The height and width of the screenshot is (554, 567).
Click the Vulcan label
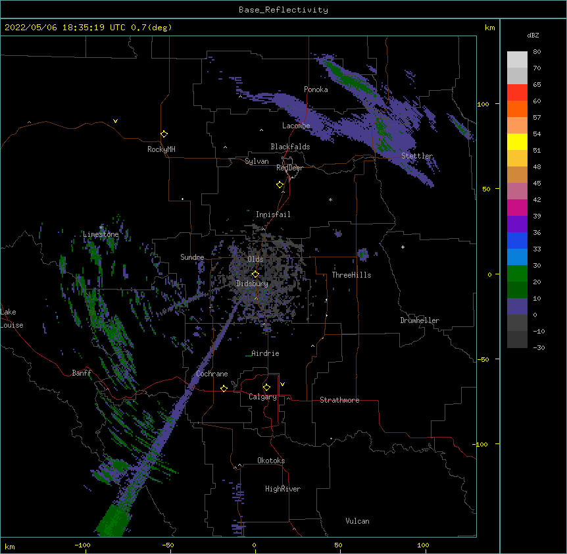[x=357, y=521]
